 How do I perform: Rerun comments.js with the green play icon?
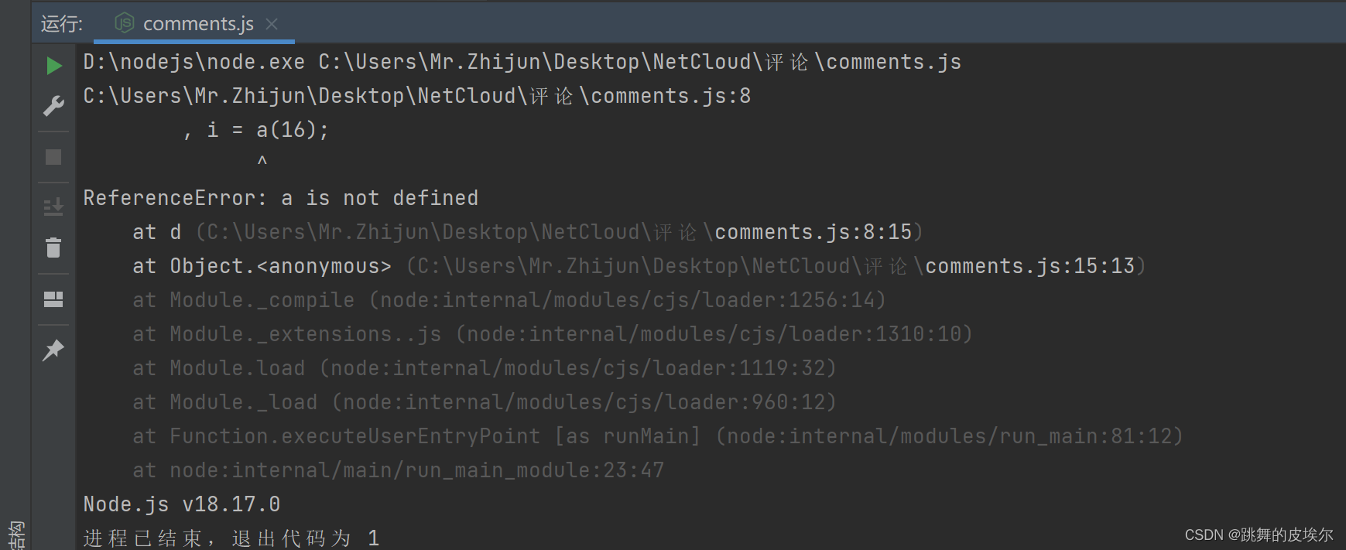[53, 66]
